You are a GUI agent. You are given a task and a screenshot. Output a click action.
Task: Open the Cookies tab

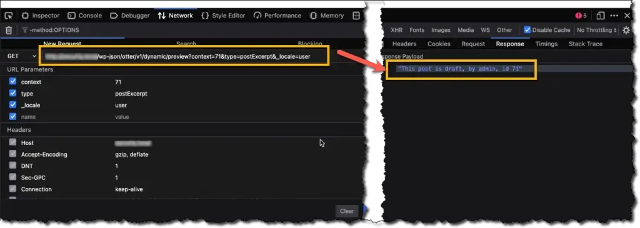[439, 44]
